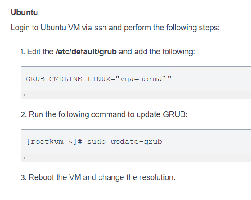
Task: Click the left scroll arrow under GRUB_CMDLINE_LINUX code
Action: click(x=25, y=95)
